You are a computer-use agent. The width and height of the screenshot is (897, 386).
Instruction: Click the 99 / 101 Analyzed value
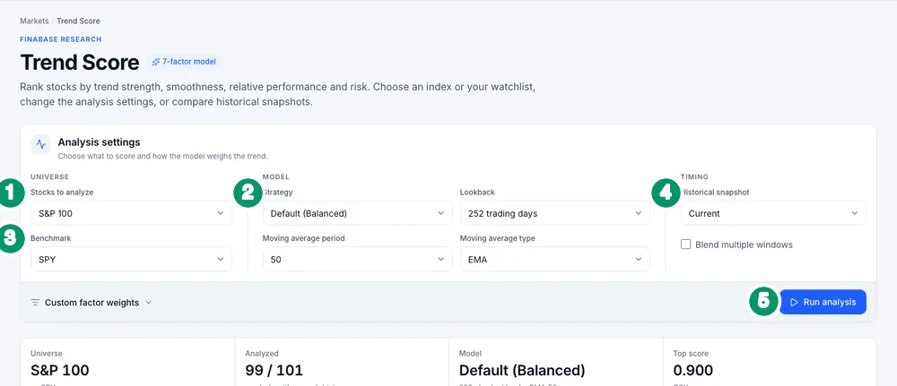tap(274, 371)
